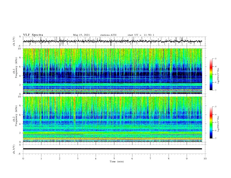Click the ch.2 spectrogram panel
231x178 pixels.
(x=113, y=119)
